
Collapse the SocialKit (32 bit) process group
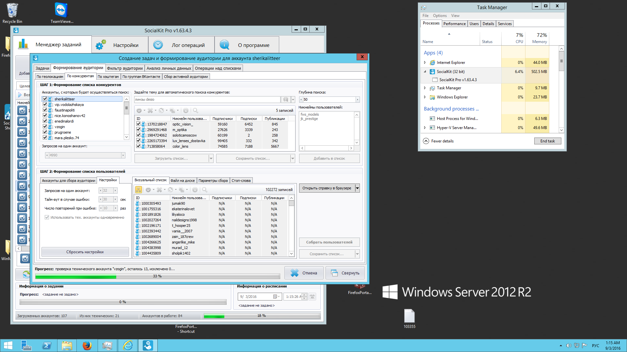(425, 71)
